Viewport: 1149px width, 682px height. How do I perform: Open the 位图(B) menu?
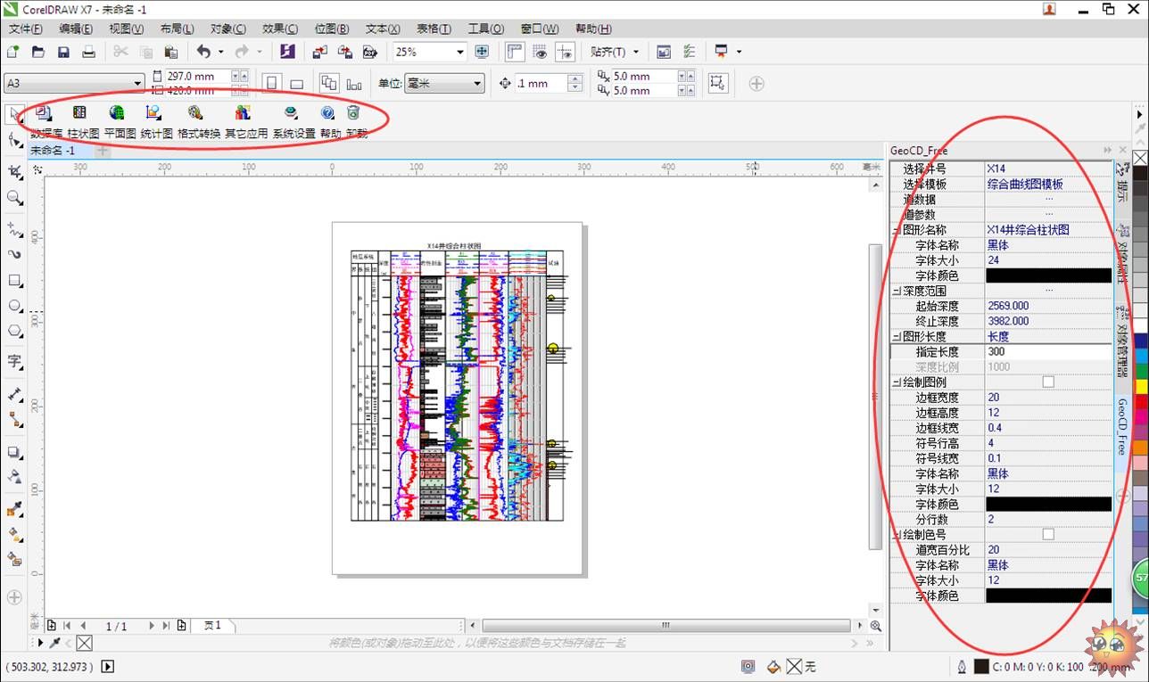[x=331, y=29]
